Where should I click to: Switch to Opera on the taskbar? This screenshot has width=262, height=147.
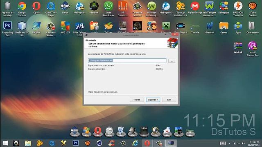click(147, 143)
